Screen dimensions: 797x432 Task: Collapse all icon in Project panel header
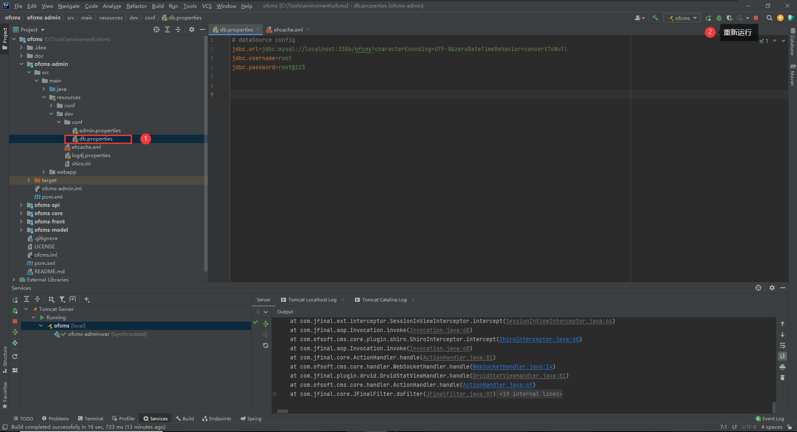pos(178,29)
